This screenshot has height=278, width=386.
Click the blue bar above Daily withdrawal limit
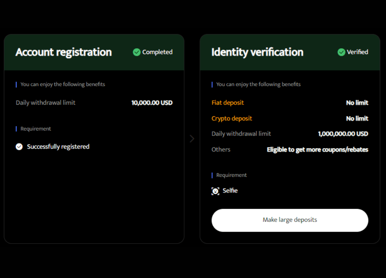click(x=16, y=84)
